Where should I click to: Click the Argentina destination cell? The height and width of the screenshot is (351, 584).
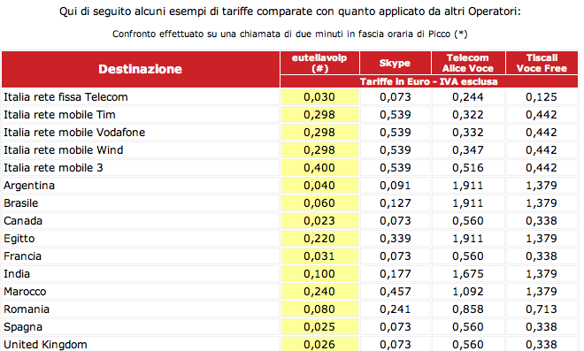tap(141, 186)
